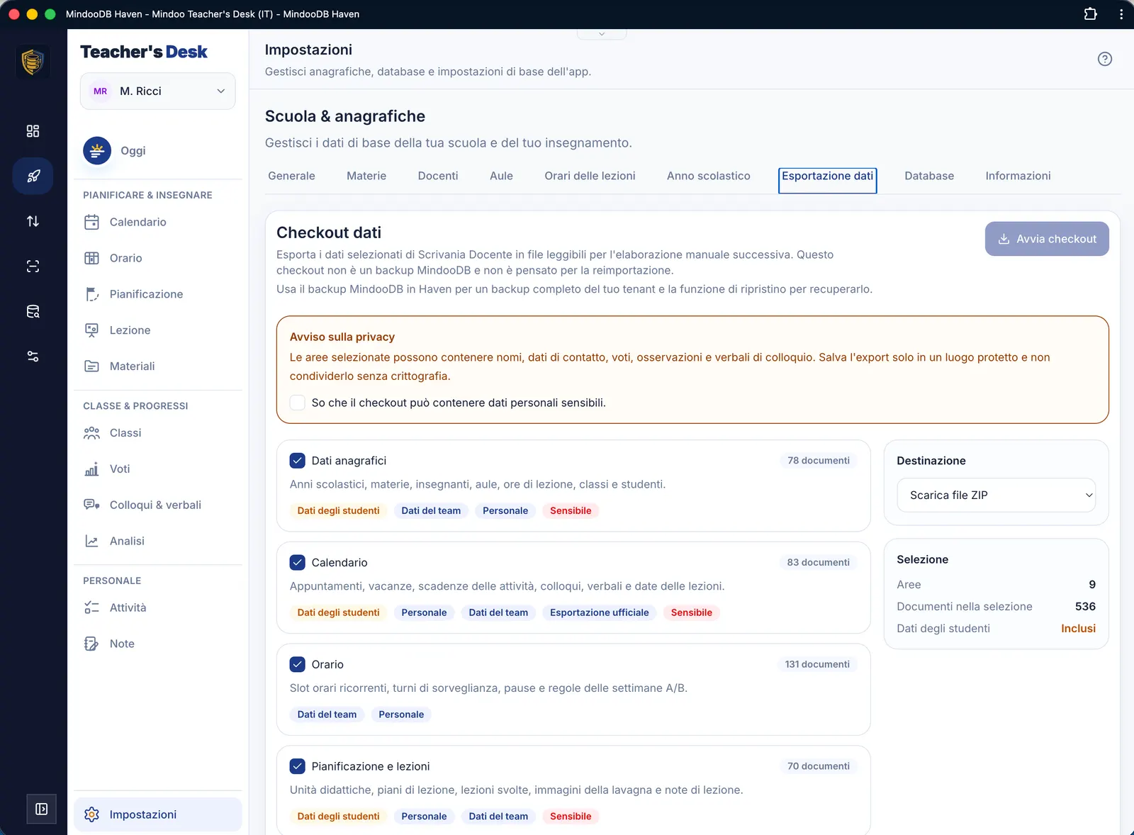Open the Colloqui & verbali sidebar link
This screenshot has height=835, width=1134.
tap(157, 505)
